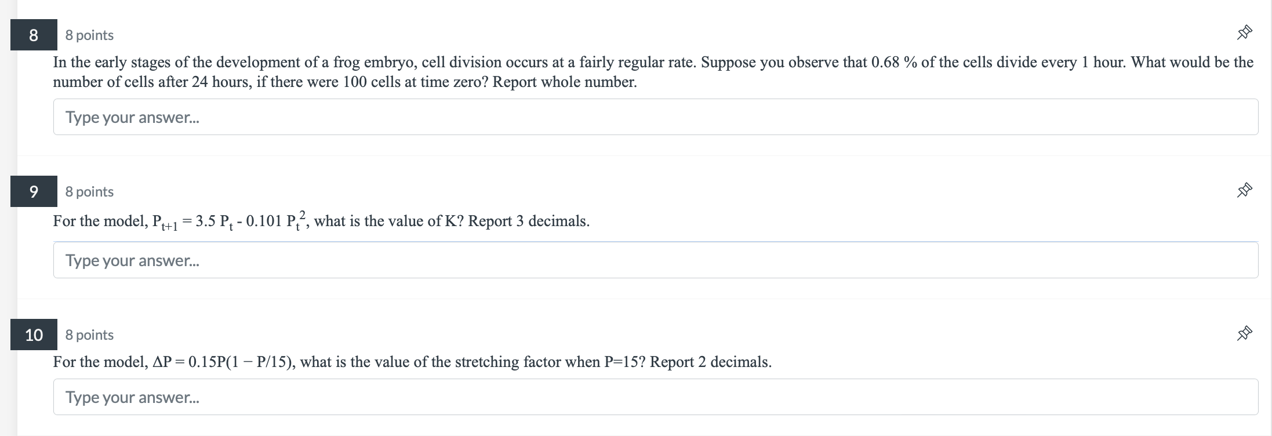Select the 8 points label on question 9
The image size is (1272, 436).
[88, 191]
